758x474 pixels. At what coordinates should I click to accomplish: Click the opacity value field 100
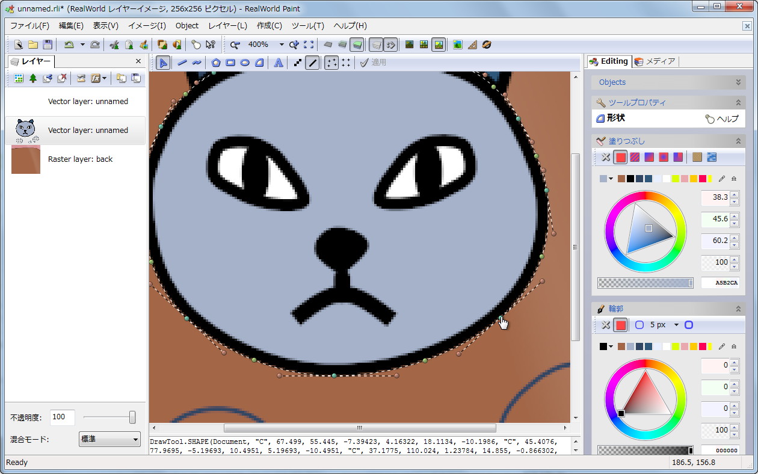point(63,417)
